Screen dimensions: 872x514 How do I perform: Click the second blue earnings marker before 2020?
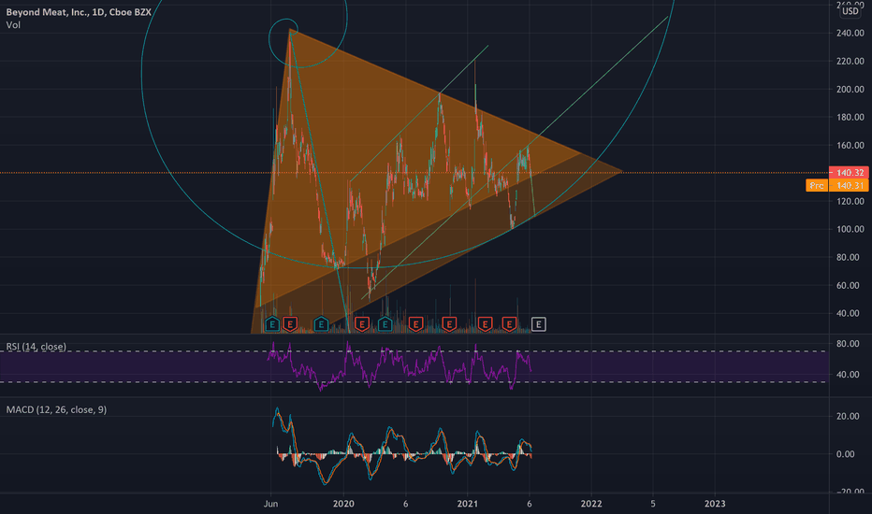(x=321, y=324)
